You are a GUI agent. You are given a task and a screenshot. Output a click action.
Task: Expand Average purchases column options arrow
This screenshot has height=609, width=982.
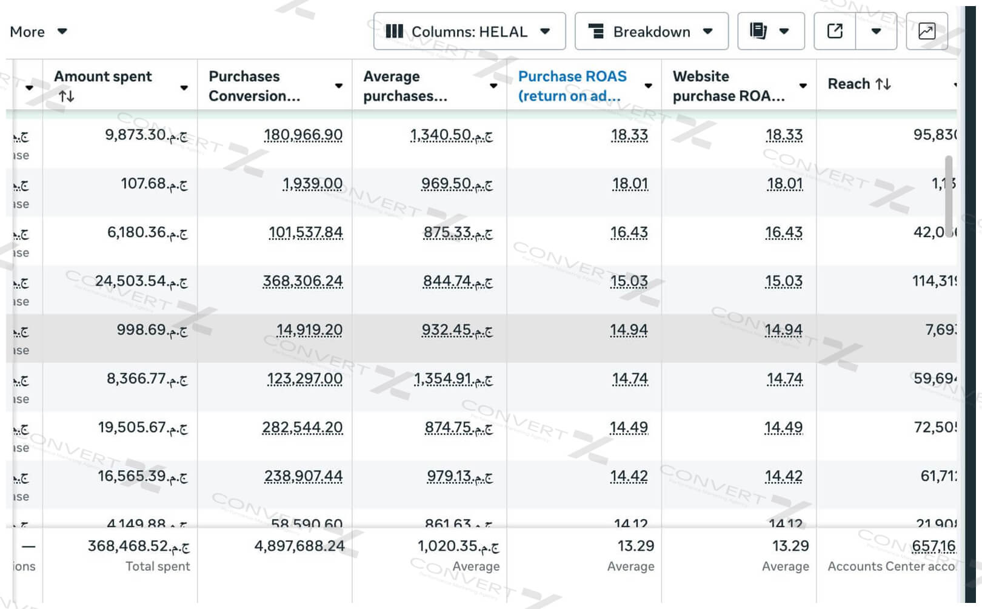click(493, 86)
